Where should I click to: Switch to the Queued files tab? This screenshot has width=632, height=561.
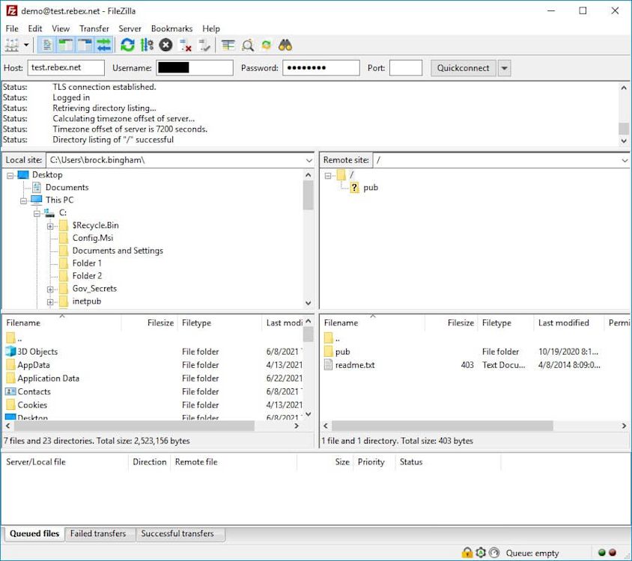(x=34, y=533)
